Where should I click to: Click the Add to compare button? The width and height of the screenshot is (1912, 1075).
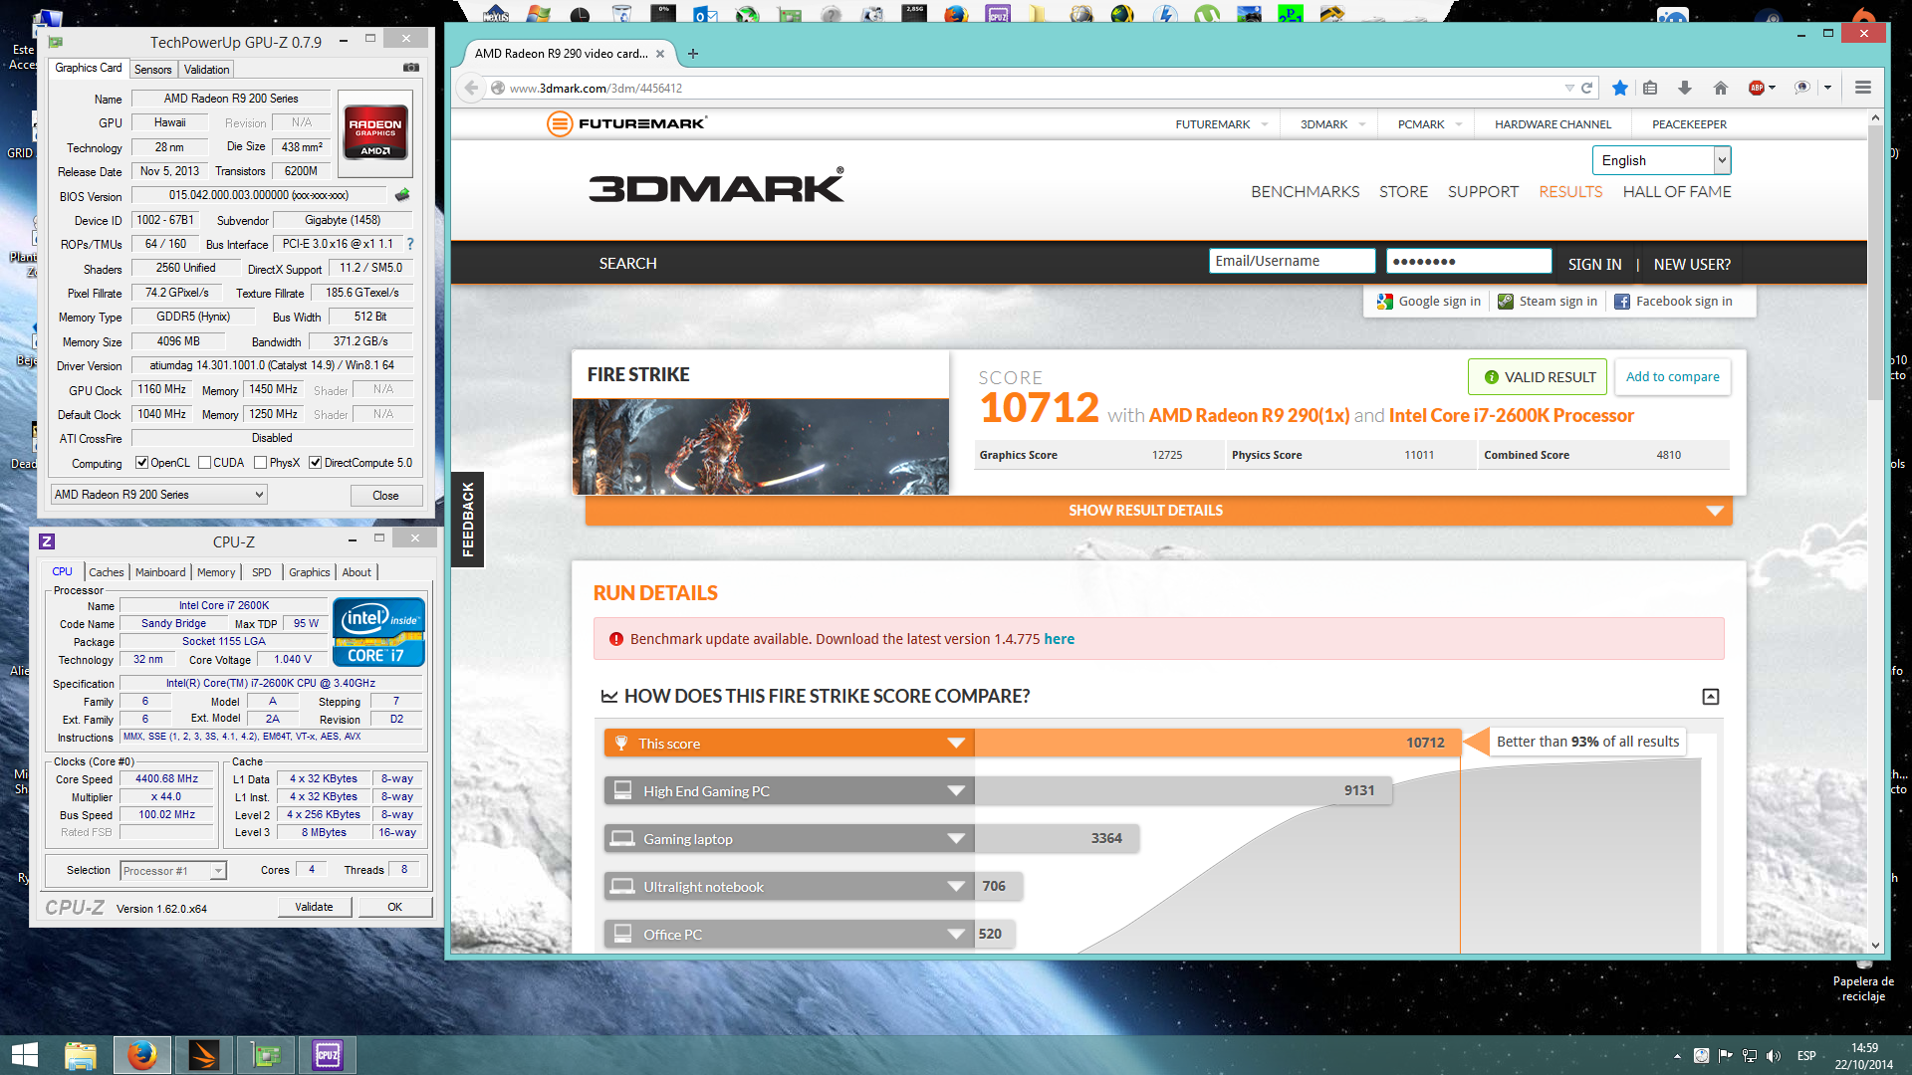tap(1672, 377)
